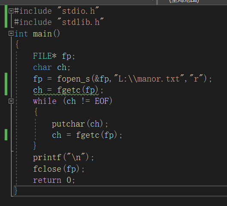Click the "stdio.h" header string
The image size is (227, 206).
click(x=78, y=11)
